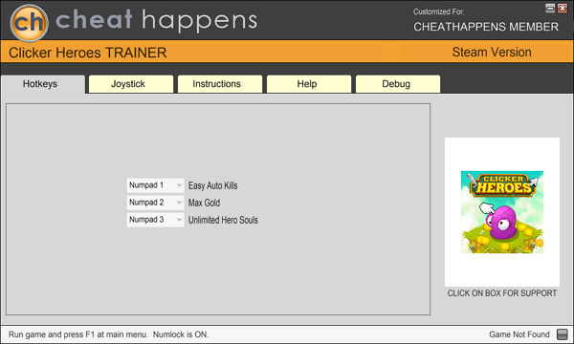574x344 pixels.
Task: Click the Customized For label
Action: pos(439,11)
